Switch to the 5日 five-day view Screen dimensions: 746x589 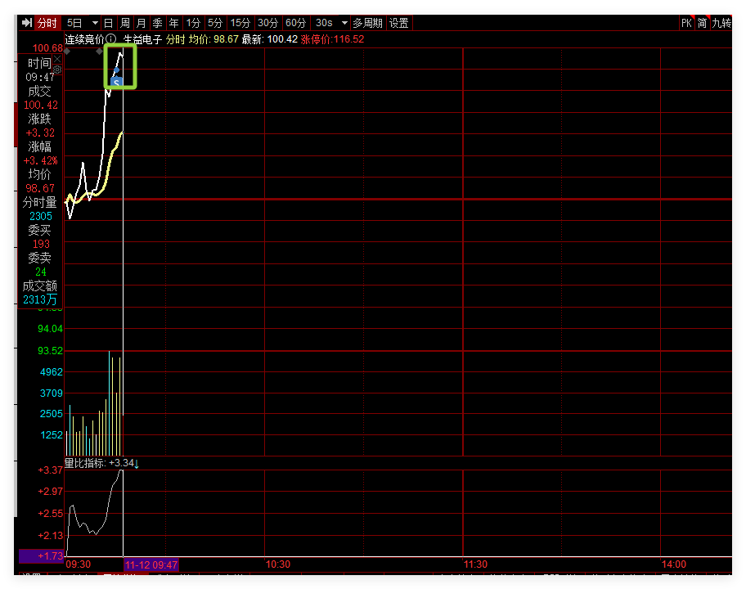click(x=74, y=23)
